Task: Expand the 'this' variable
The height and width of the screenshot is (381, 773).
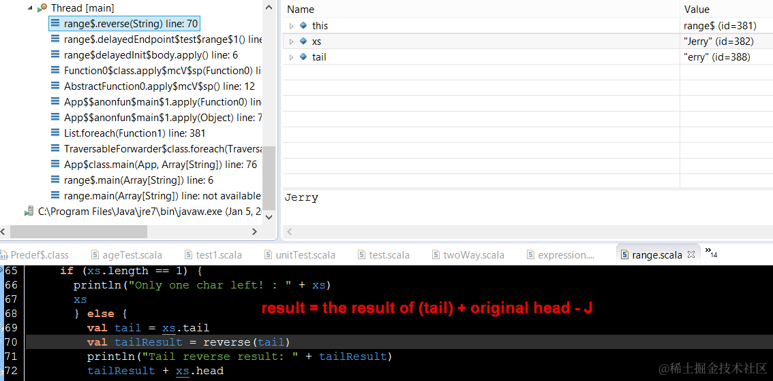Action: (291, 26)
